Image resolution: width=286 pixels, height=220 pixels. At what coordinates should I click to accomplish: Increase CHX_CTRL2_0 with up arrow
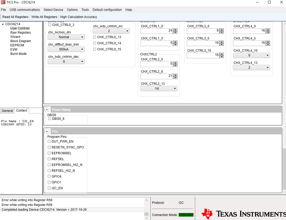coord(175,63)
